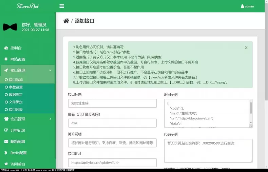The width and height of the screenshot is (268, 172).
Task: Open 网站设置 gear icon item
Action: point(6,59)
